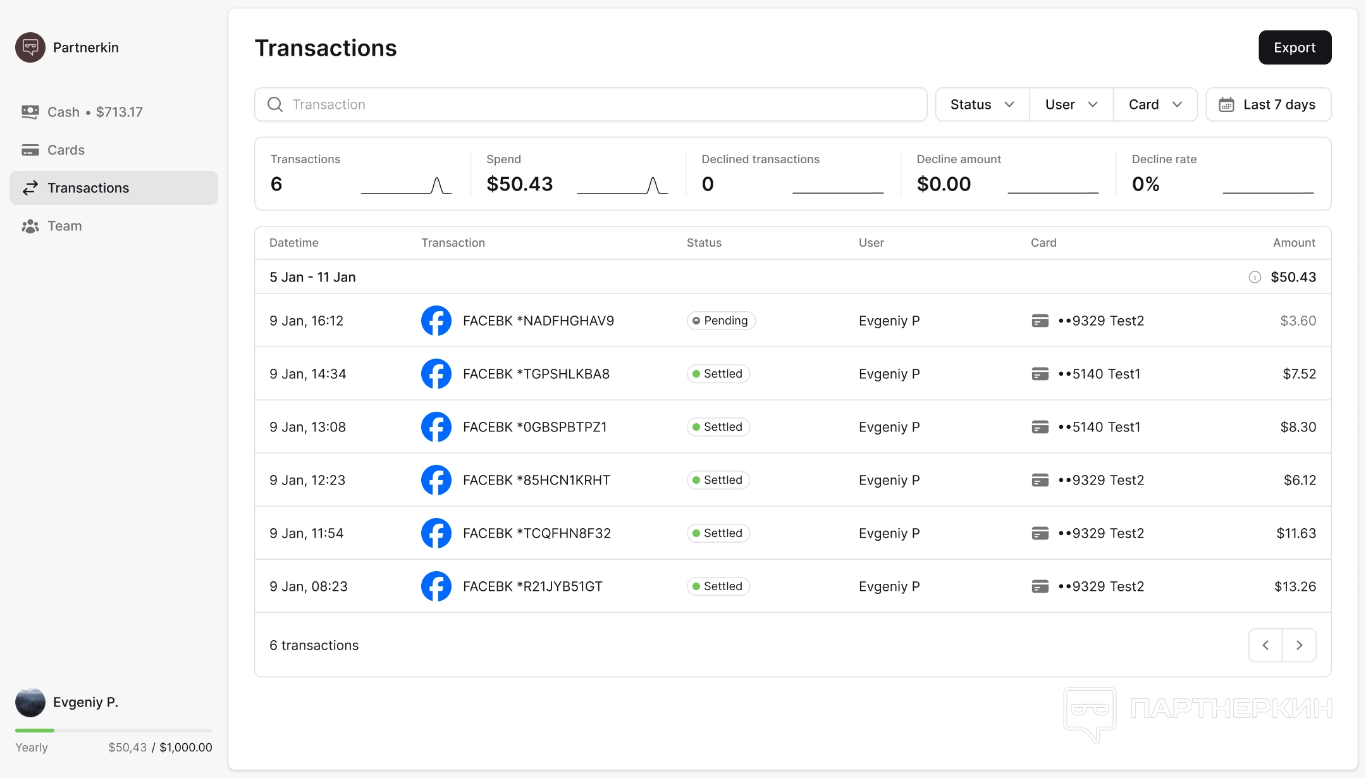Image resolution: width=1366 pixels, height=778 pixels.
Task: Open the Last 7 days date picker
Action: 1268,104
